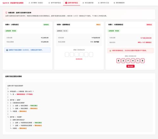The height and width of the screenshot is (139, 158).
Task: Click the decision tree section heading
Action: (x=14, y=76)
